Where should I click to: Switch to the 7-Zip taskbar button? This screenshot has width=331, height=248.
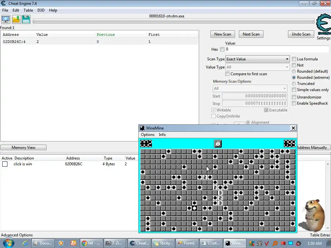click(x=115, y=243)
